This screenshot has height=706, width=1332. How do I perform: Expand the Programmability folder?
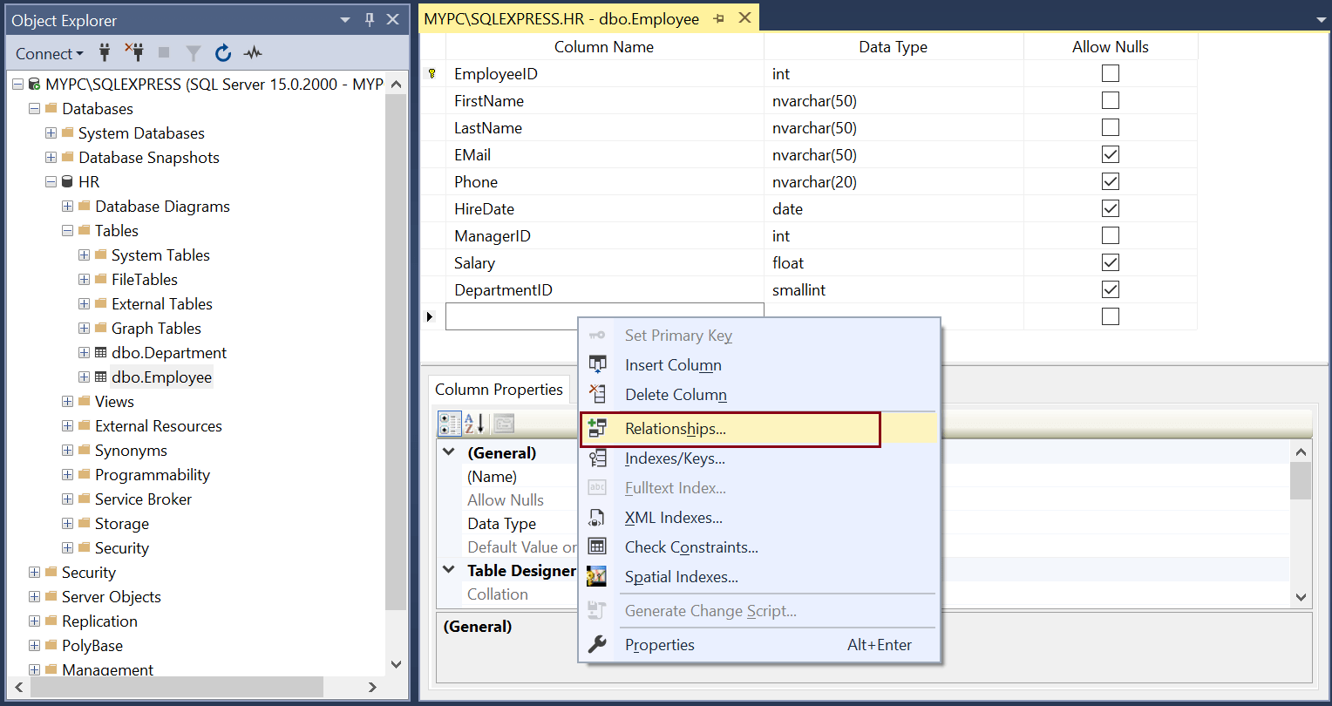click(68, 475)
